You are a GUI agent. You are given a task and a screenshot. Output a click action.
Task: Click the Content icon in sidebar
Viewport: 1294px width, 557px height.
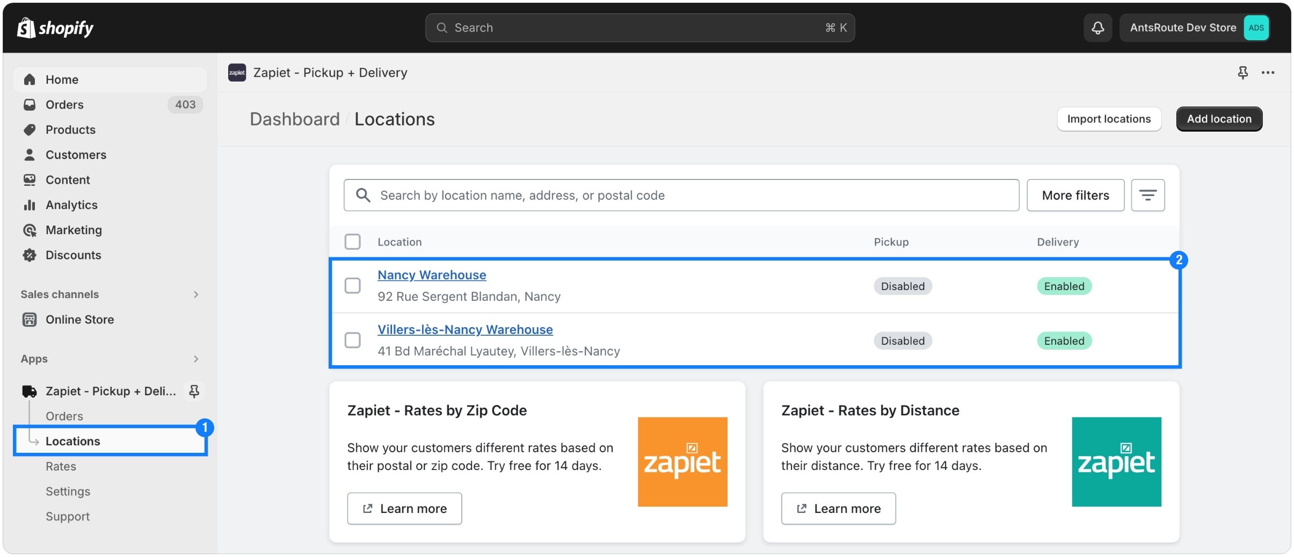click(x=30, y=180)
